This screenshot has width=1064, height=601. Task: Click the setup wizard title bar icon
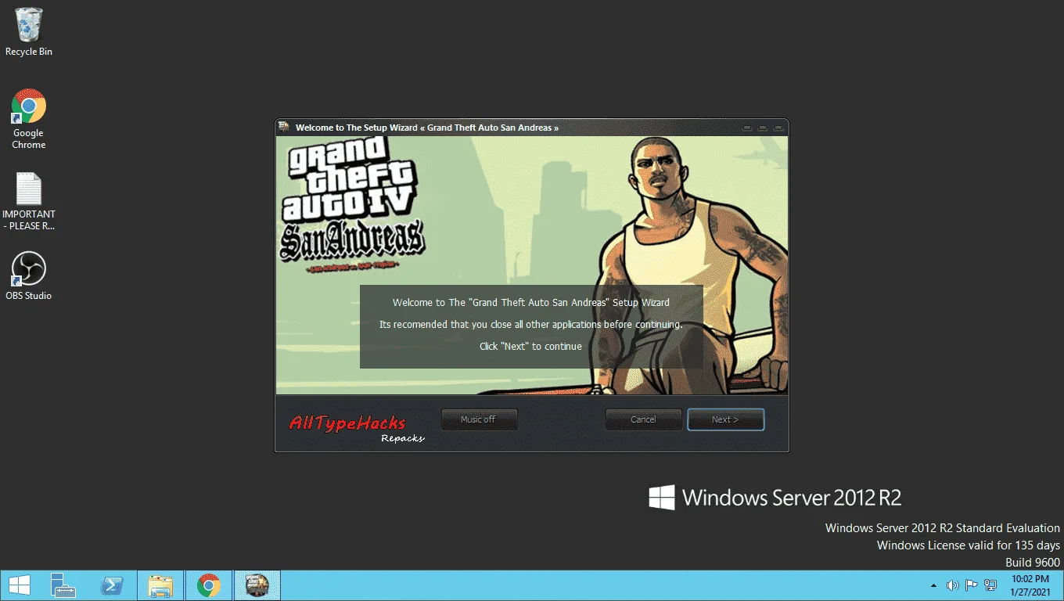click(284, 127)
